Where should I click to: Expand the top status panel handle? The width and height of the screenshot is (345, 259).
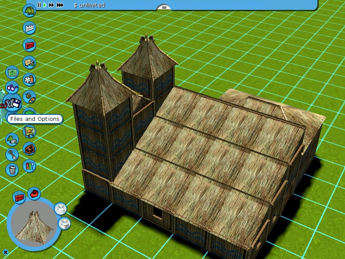163,7
